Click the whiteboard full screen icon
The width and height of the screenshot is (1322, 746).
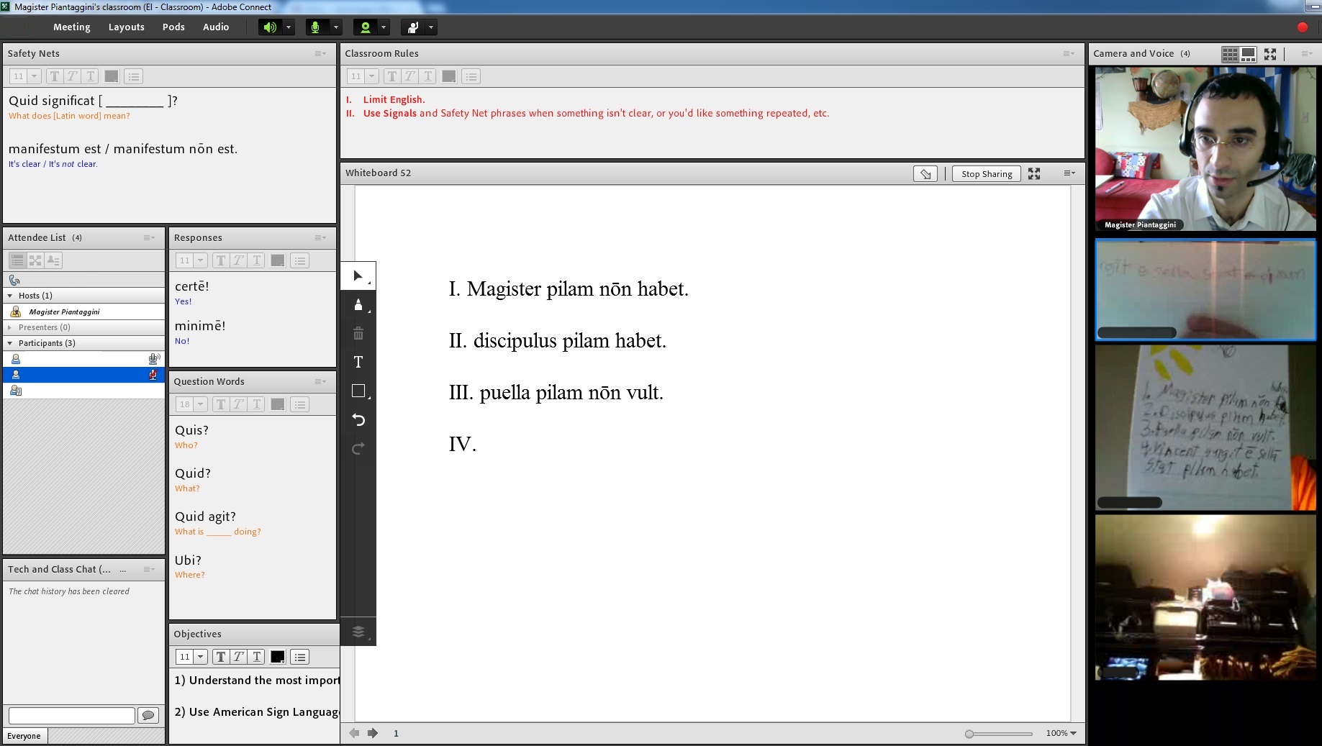point(1034,174)
